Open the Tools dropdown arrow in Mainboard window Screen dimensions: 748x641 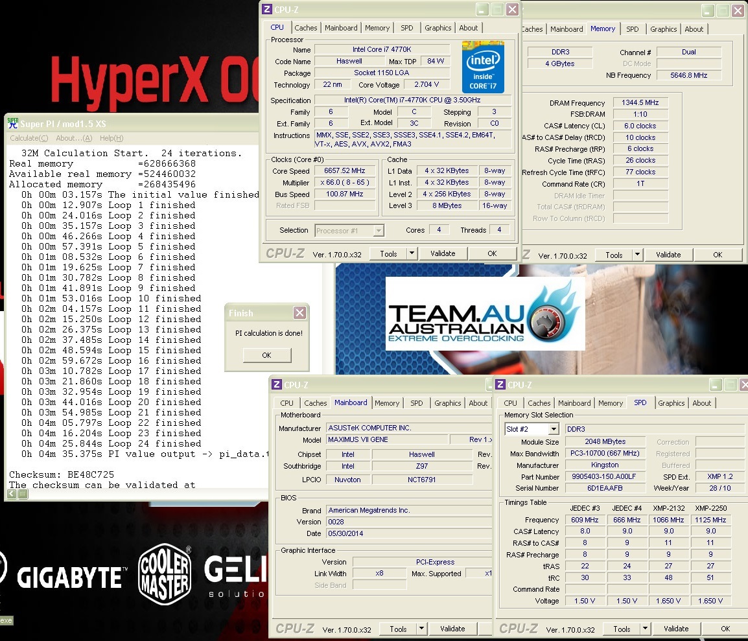tap(421, 629)
